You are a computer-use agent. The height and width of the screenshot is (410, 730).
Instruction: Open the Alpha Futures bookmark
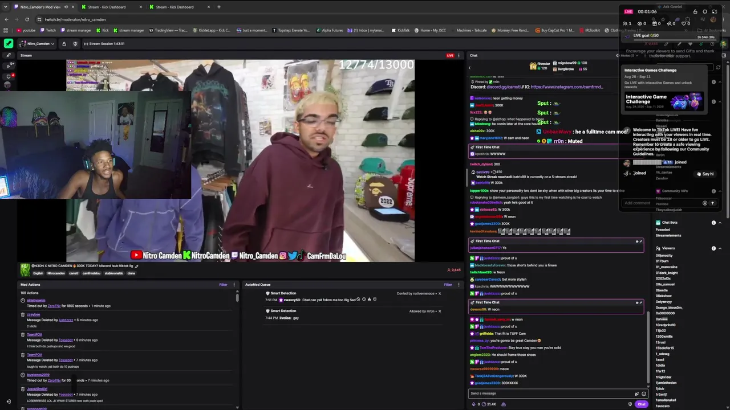pyautogui.click(x=330, y=30)
